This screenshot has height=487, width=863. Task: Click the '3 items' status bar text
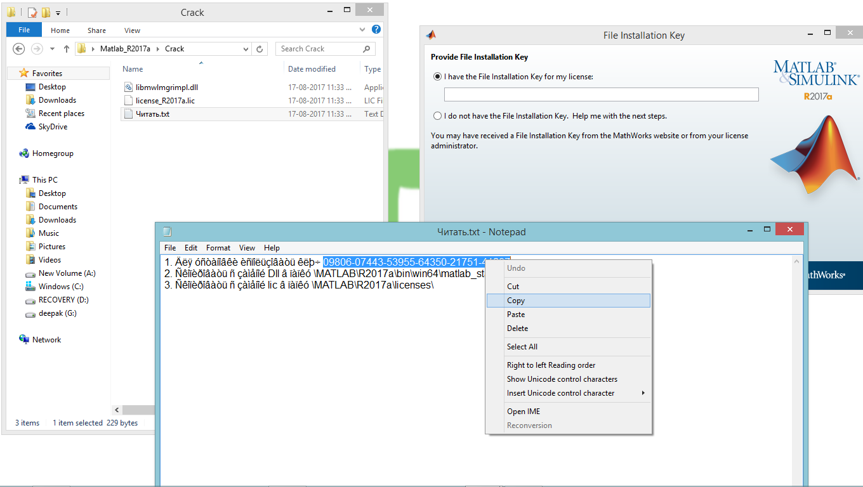[x=27, y=423]
